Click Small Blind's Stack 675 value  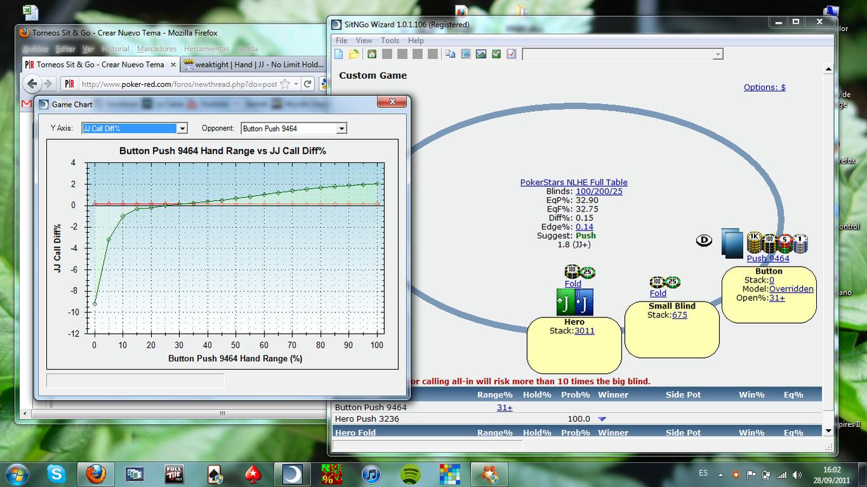(x=680, y=314)
